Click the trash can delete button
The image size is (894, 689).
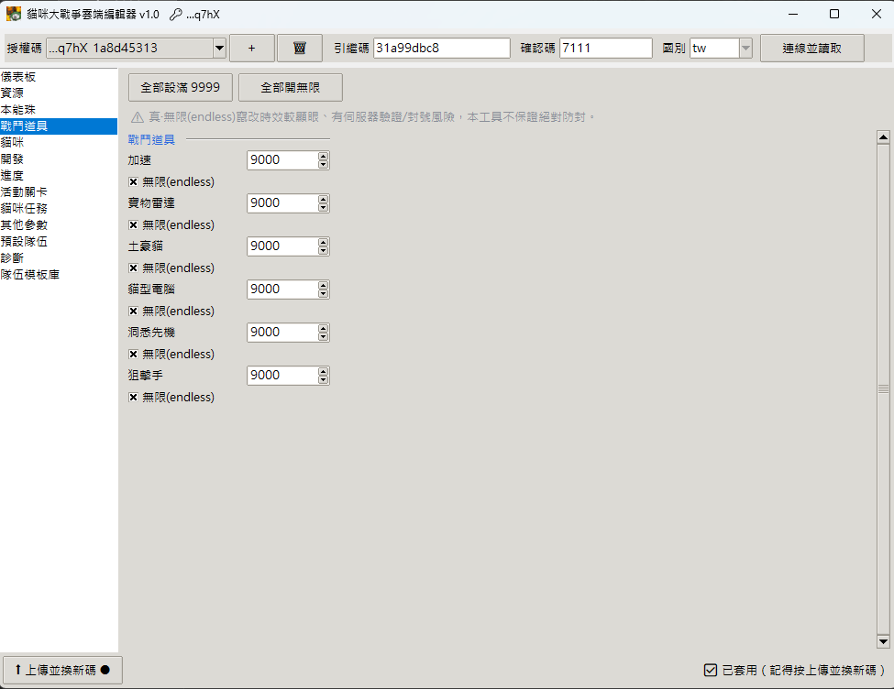click(299, 49)
